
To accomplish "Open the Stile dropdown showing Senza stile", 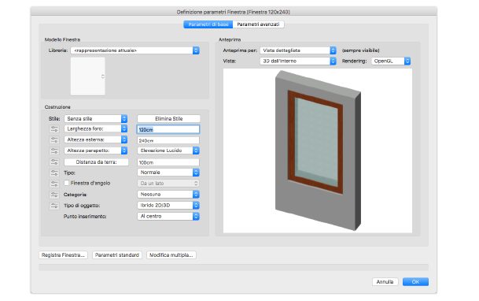I will tap(96, 119).
